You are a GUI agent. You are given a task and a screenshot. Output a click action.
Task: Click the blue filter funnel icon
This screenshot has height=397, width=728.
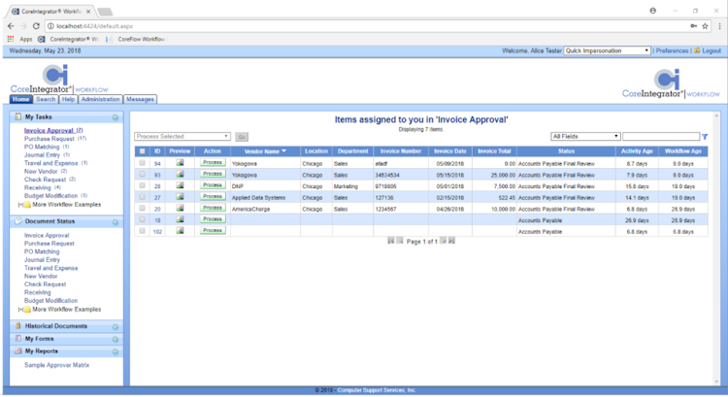pyautogui.click(x=705, y=137)
